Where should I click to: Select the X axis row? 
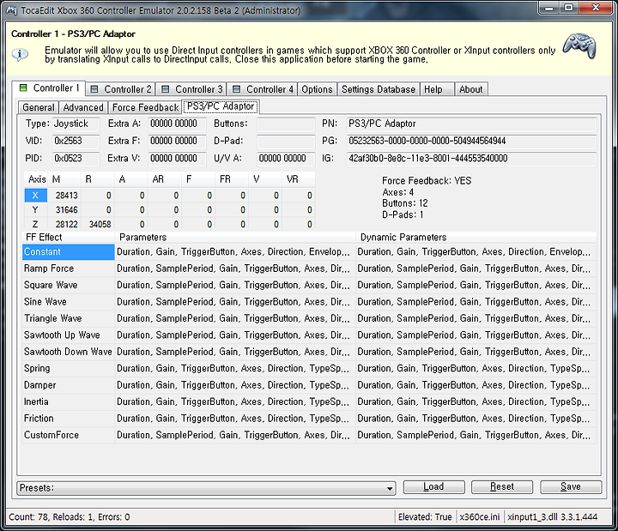(x=169, y=196)
